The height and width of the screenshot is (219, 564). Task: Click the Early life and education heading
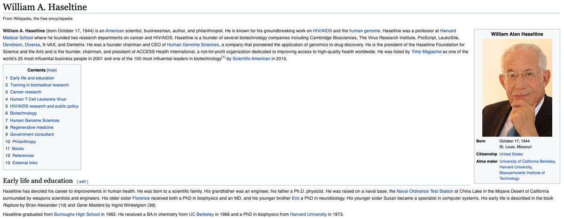tap(38, 181)
